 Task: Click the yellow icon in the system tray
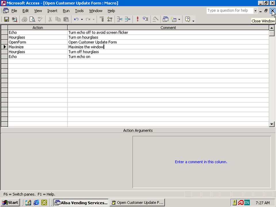(235, 203)
